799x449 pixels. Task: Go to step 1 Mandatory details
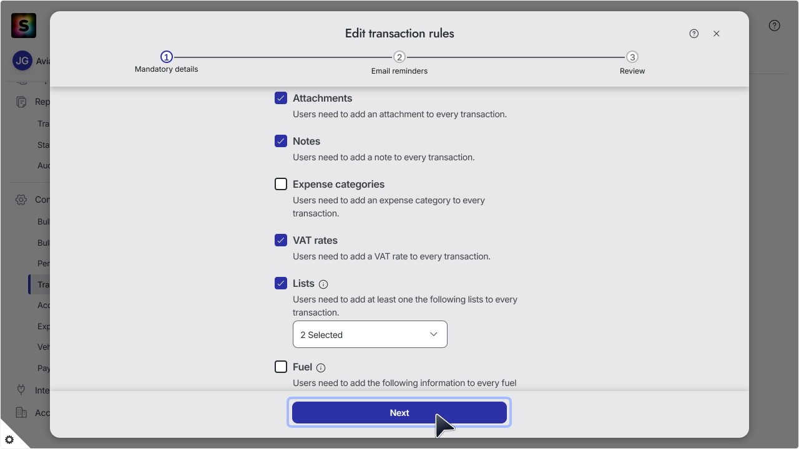click(x=166, y=62)
